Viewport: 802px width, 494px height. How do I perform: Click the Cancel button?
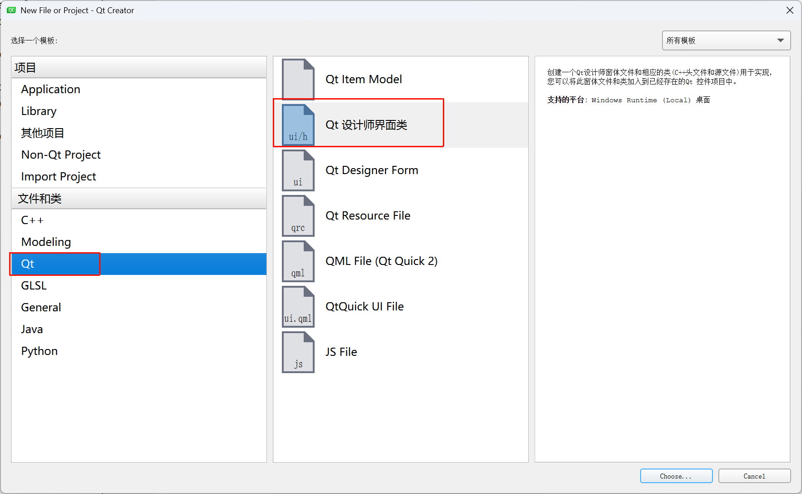pyautogui.click(x=754, y=476)
